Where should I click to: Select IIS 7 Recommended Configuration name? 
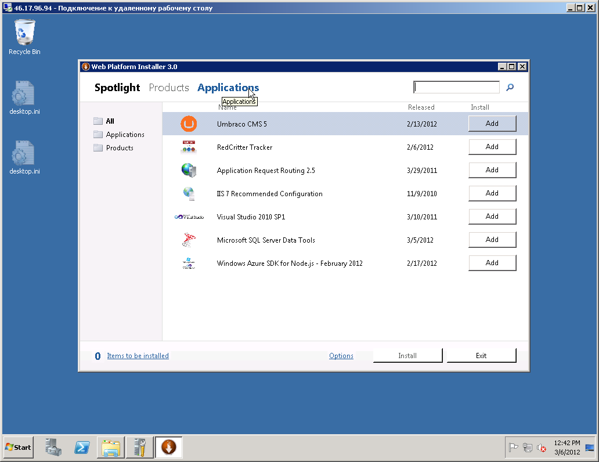(270, 194)
